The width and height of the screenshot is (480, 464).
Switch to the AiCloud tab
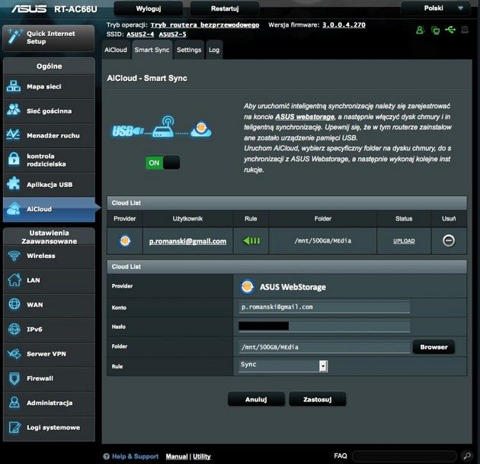[115, 50]
